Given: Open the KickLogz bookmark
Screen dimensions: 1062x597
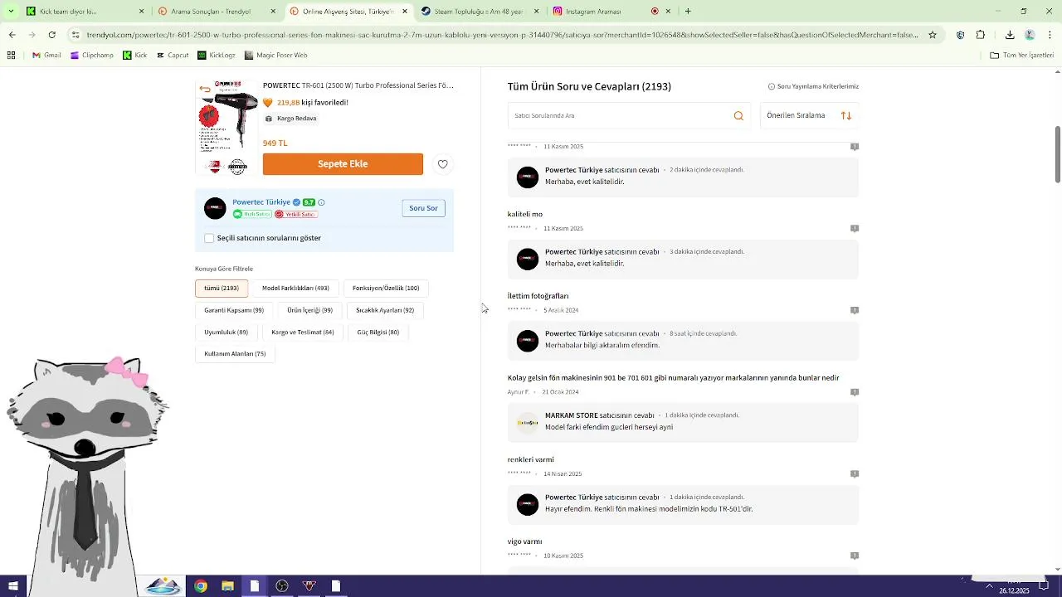Looking at the screenshot, I should [x=217, y=56].
